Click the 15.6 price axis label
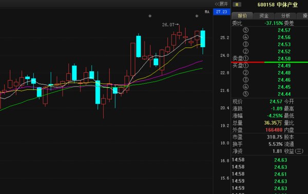This screenshot has height=194, width=308. [x=225, y=178]
